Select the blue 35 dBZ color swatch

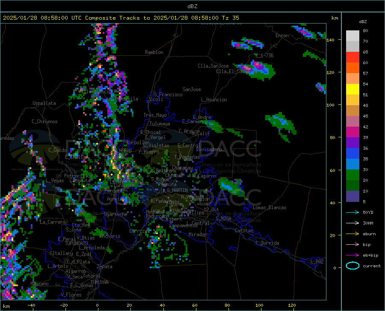click(352, 154)
